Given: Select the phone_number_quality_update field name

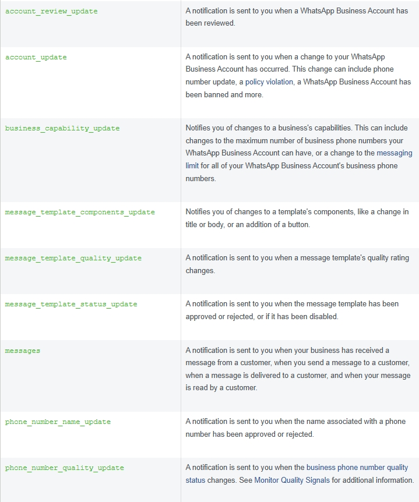Looking at the screenshot, I should click(x=64, y=468).
